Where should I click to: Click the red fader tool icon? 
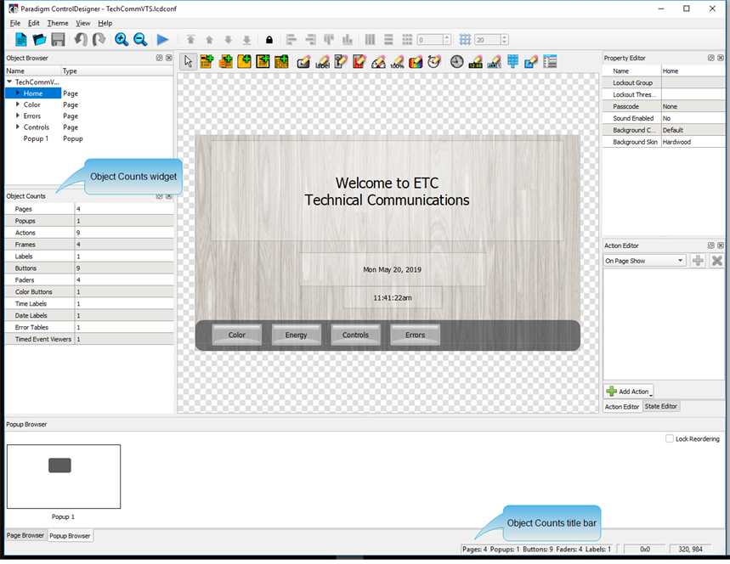(359, 62)
